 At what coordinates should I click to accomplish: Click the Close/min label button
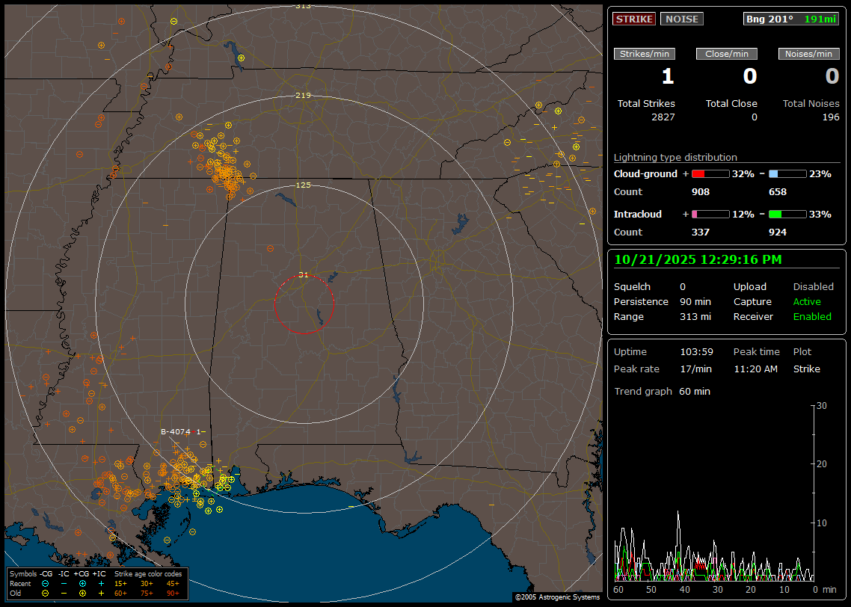(x=727, y=54)
